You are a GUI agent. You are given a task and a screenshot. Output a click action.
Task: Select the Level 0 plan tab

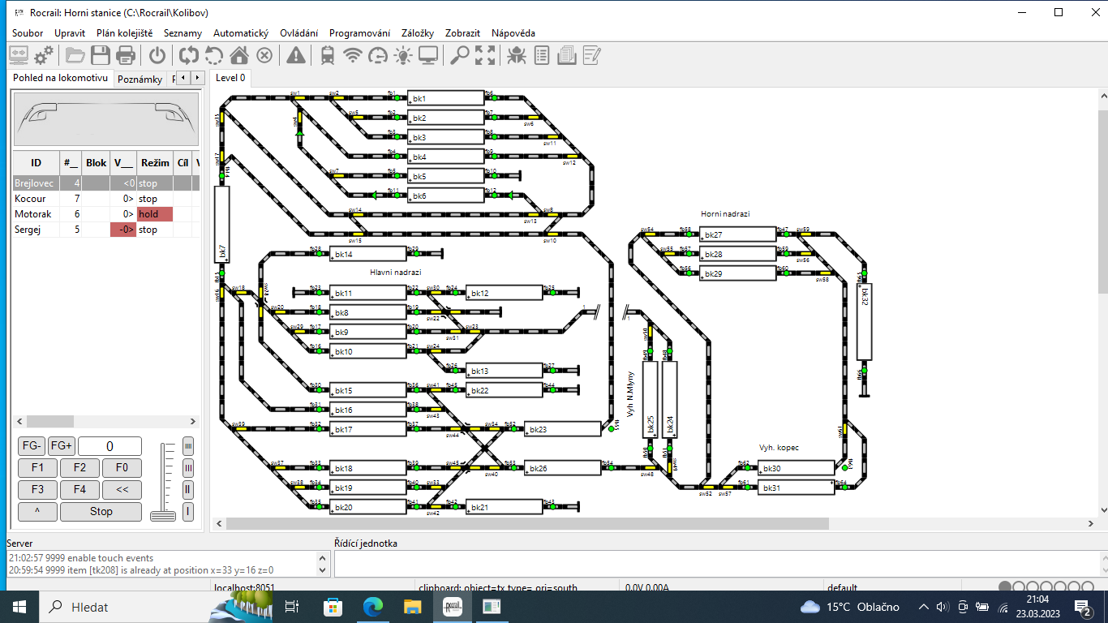(230, 78)
